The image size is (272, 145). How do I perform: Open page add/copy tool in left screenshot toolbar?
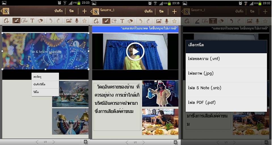(x=6, y=21)
